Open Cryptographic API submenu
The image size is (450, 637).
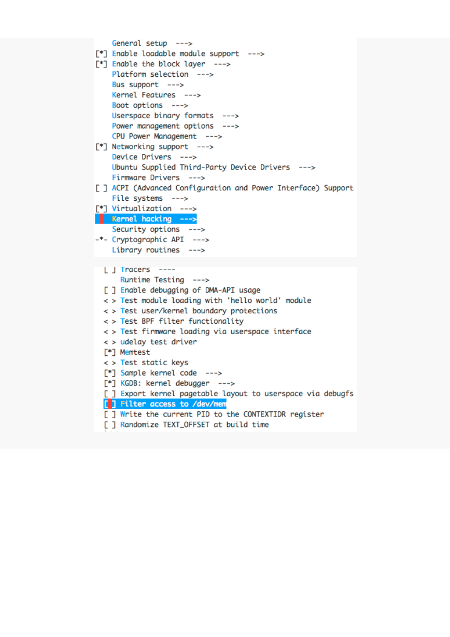(161, 240)
